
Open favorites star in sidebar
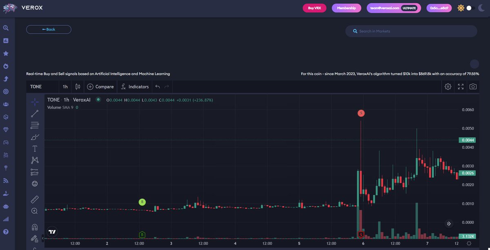pyautogui.click(x=6, y=53)
